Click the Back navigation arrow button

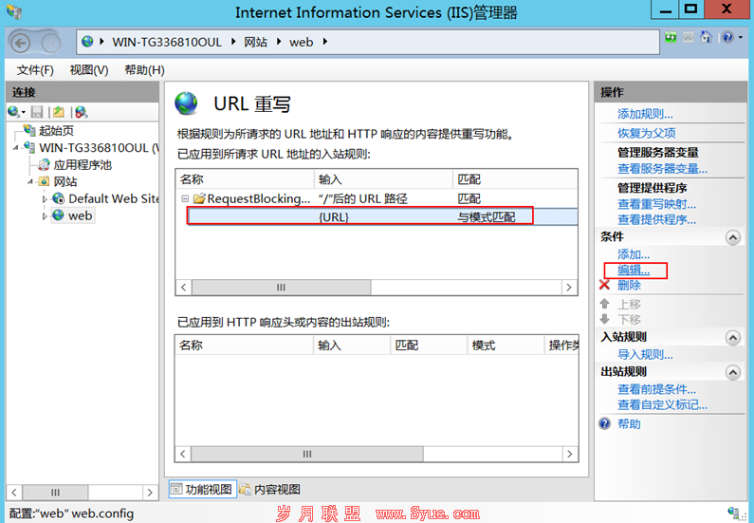click(x=20, y=44)
